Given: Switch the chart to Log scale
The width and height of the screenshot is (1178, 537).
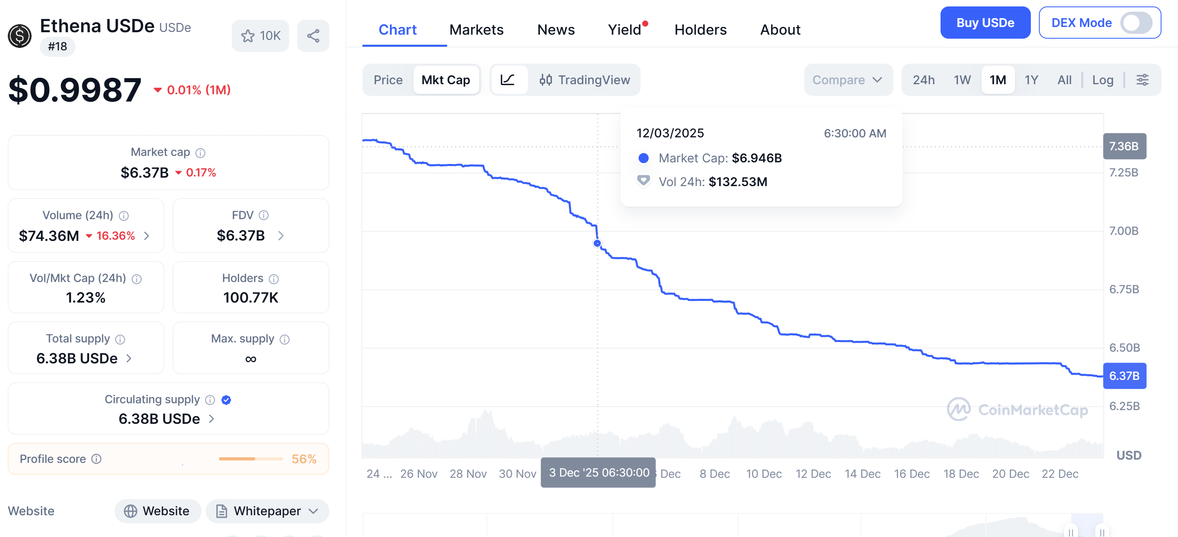Looking at the screenshot, I should pyautogui.click(x=1103, y=79).
